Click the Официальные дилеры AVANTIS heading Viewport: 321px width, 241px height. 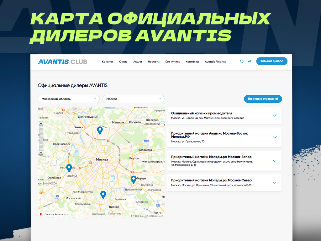tap(72, 85)
